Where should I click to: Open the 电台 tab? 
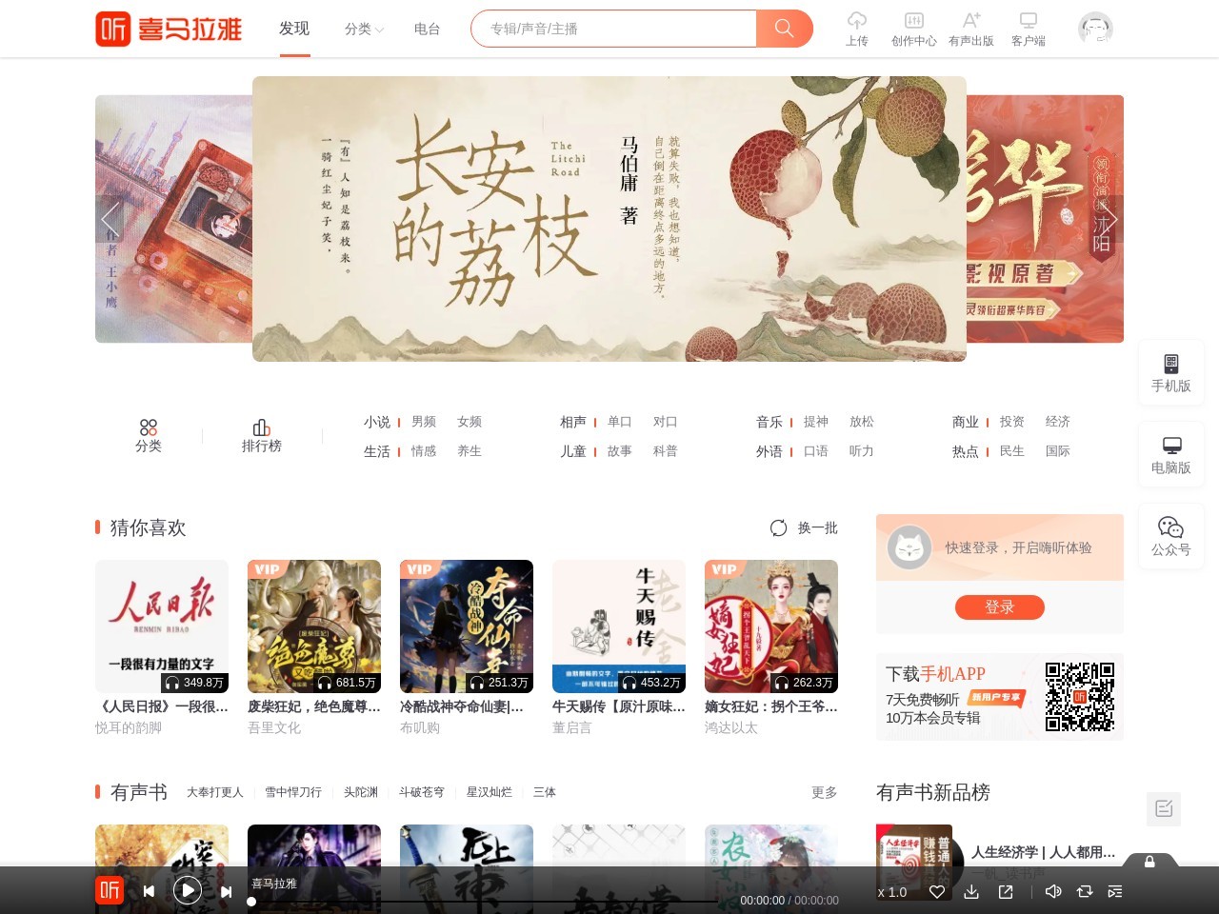[427, 30]
